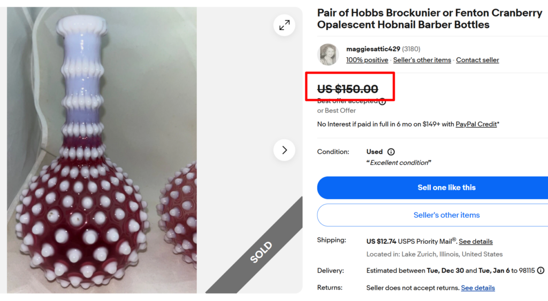This screenshot has width=548, height=301.
Task: Expand the product image to full view
Action: click(284, 25)
